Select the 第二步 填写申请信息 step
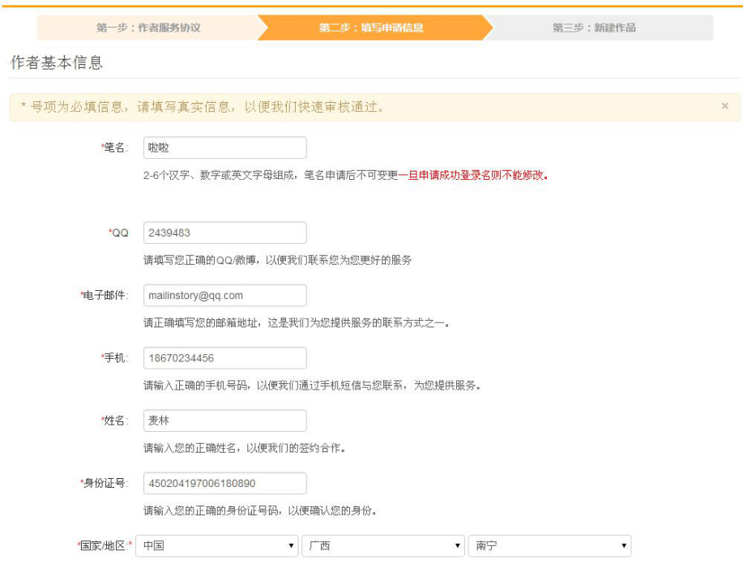Viewport: 743px width, 572px height. (371, 28)
